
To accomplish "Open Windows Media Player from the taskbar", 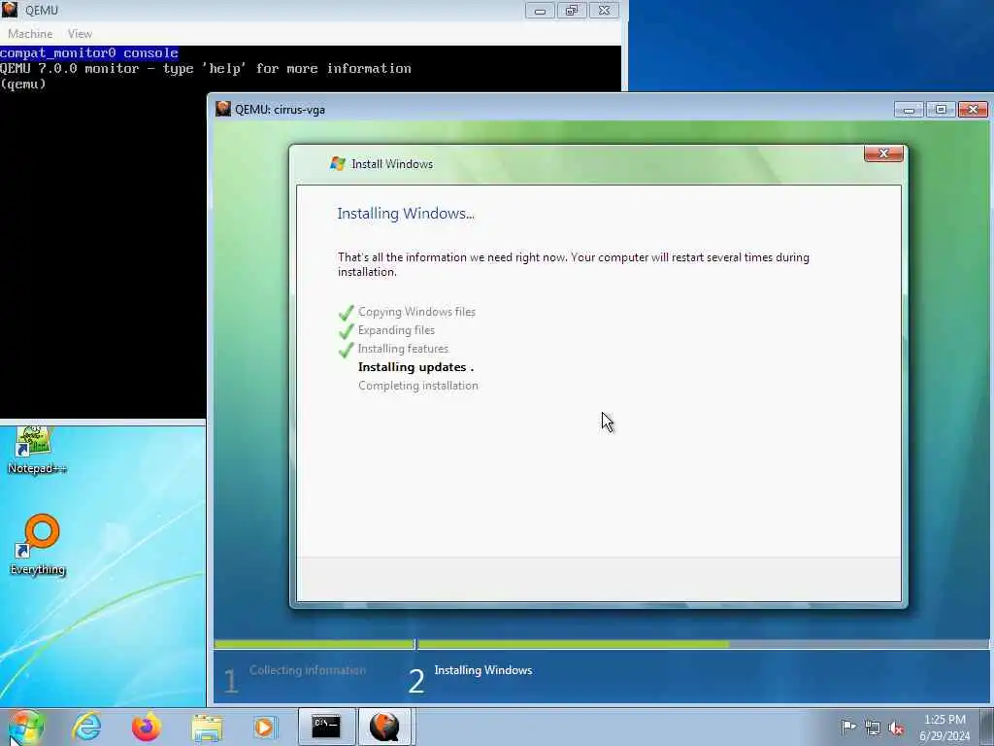I will pos(264,727).
